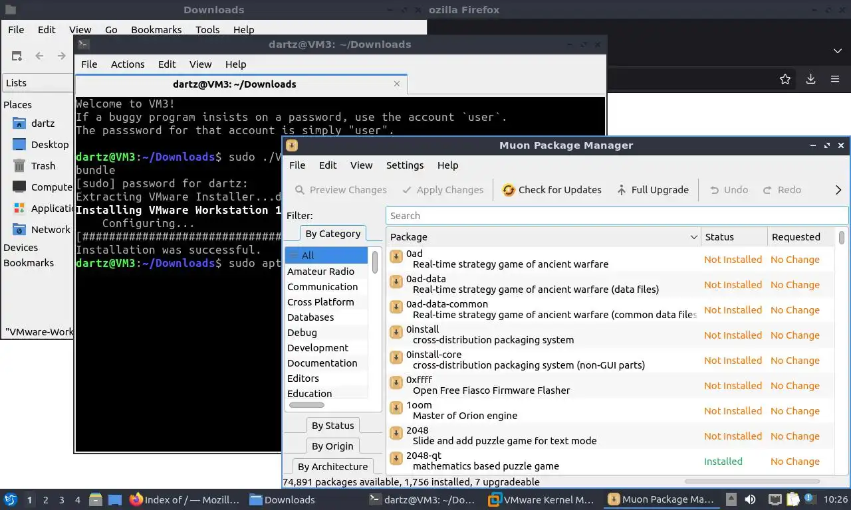Click the category list horizontal scrollbar

[306, 404]
